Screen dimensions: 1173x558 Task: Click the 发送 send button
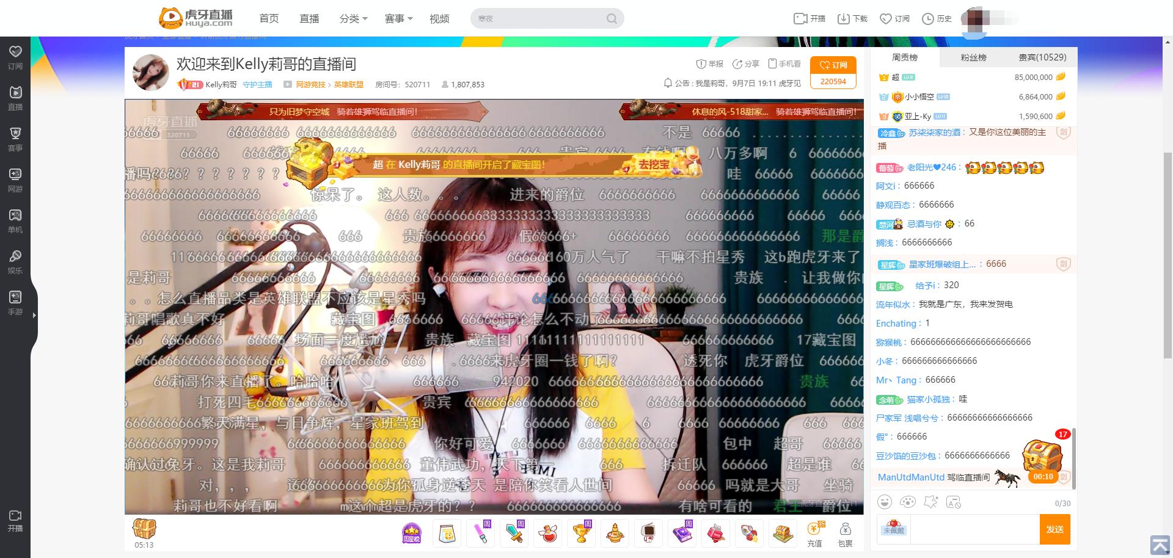1055,529
